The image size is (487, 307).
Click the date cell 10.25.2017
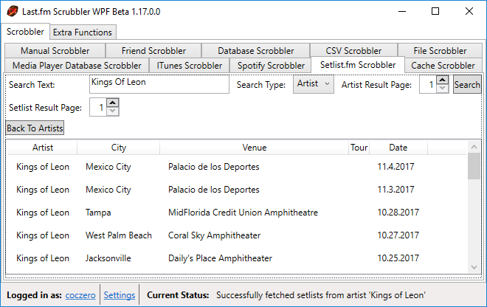pyautogui.click(x=398, y=258)
